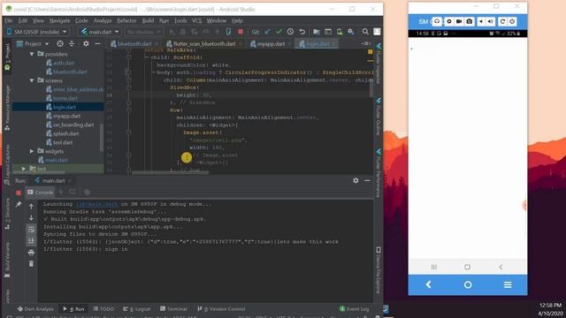Open Git show history clock icon
566x318 pixels.
290,32
